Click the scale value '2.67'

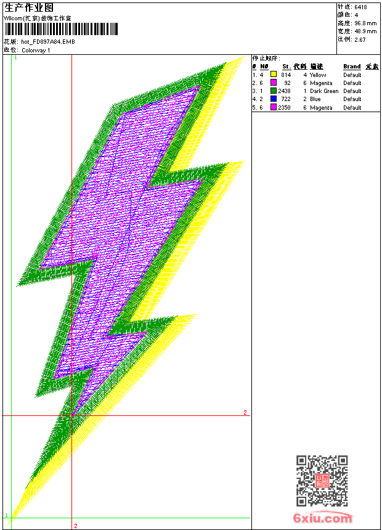click(x=360, y=39)
